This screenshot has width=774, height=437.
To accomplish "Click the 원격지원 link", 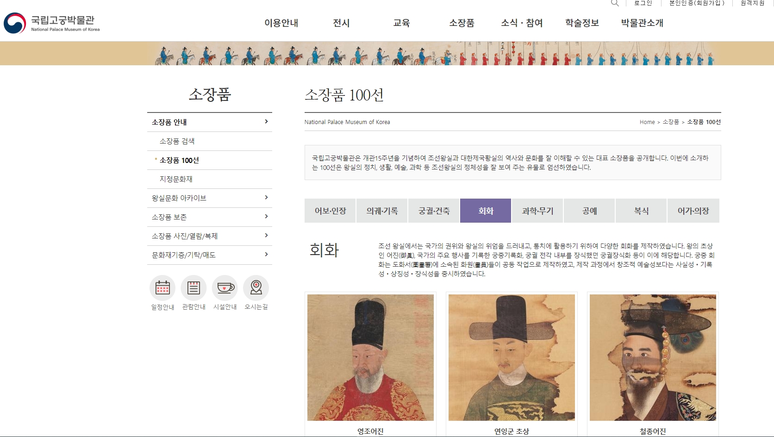I will pyautogui.click(x=753, y=3).
